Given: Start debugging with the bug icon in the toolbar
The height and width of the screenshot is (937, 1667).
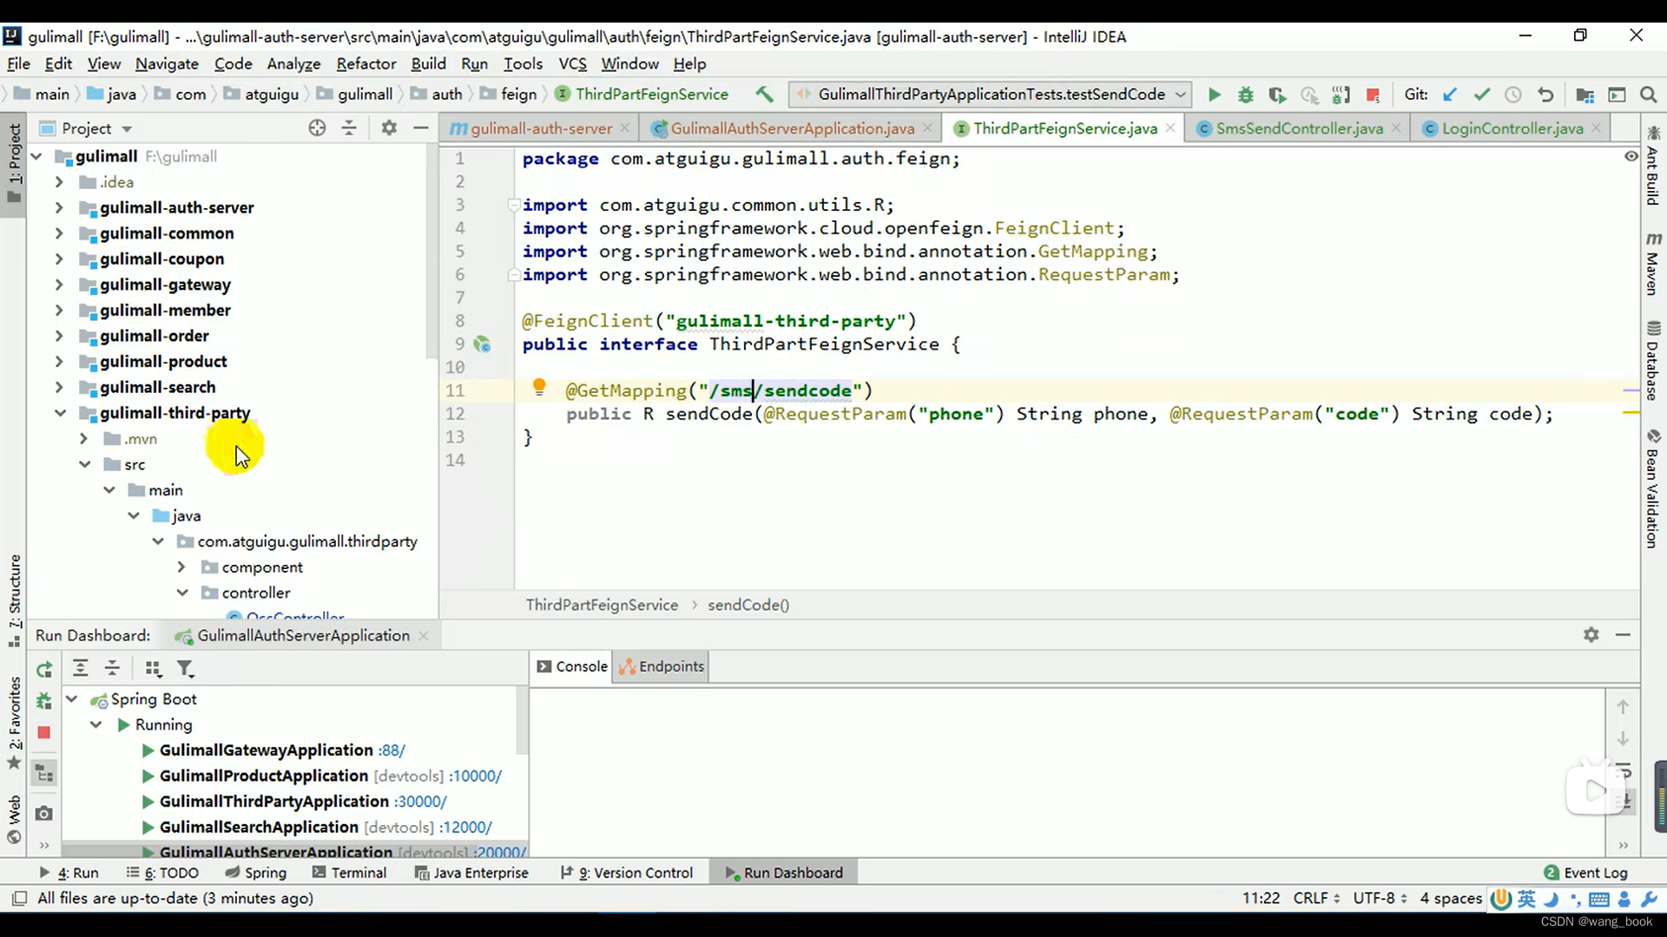Looking at the screenshot, I should pyautogui.click(x=1245, y=95).
